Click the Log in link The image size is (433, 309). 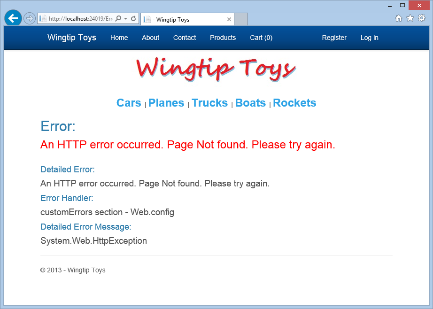click(x=370, y=38)
